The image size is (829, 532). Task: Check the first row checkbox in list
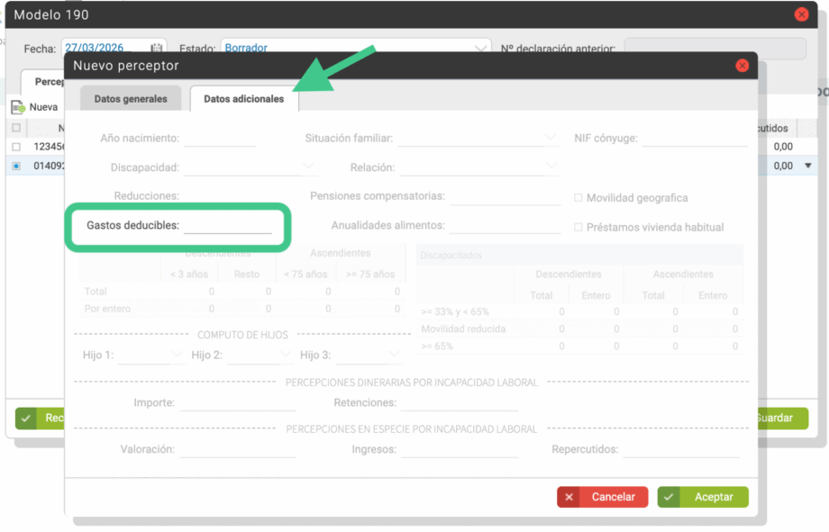[16, 147]
